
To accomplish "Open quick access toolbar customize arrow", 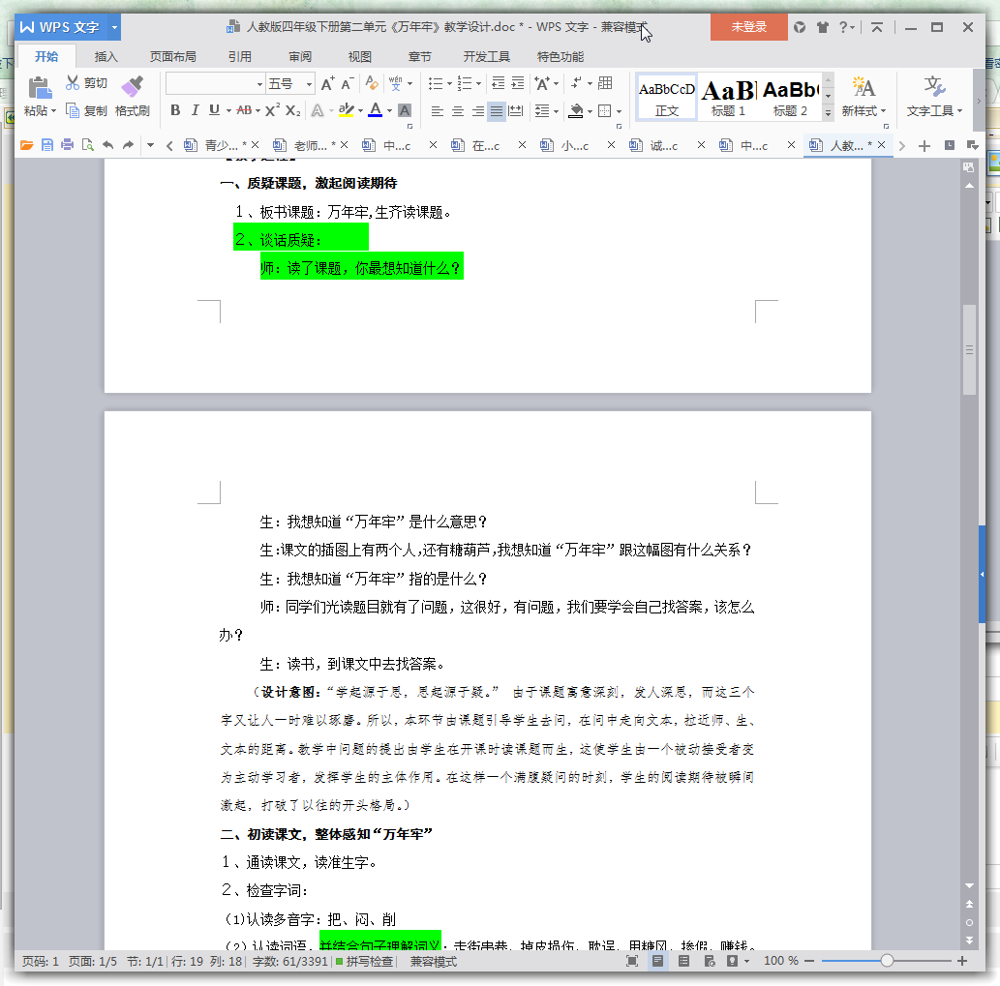I will pyautogui.click(x=150, y=145).
